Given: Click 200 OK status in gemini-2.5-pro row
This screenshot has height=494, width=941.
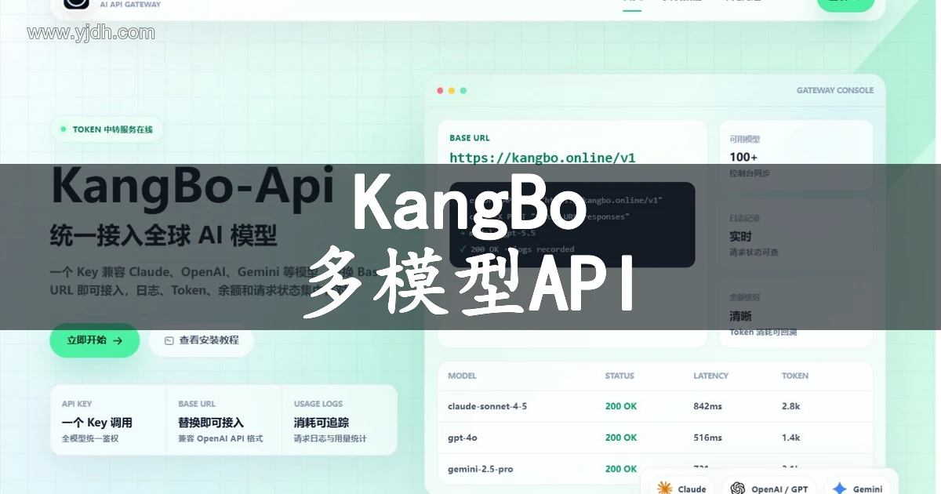Looking at the screenshot, I should coord(620,469).
